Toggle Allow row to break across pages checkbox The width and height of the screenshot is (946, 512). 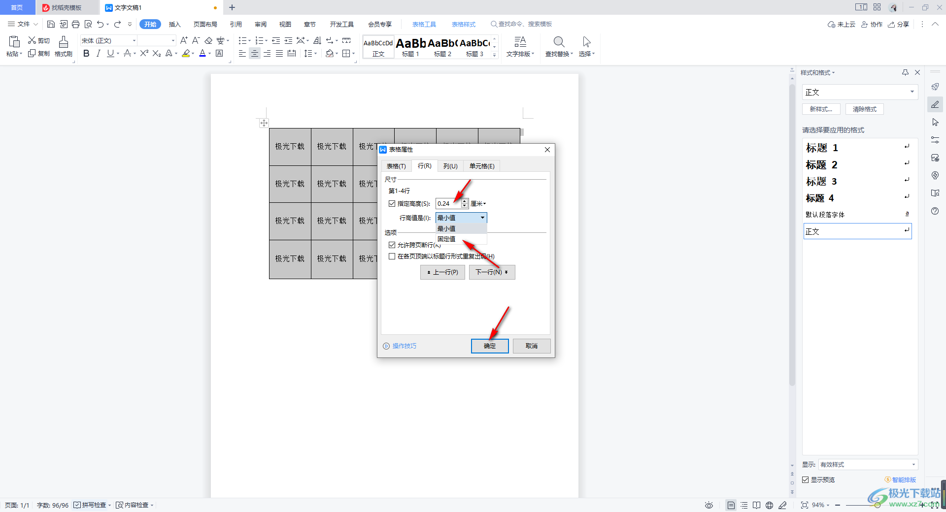pos(392,245)
